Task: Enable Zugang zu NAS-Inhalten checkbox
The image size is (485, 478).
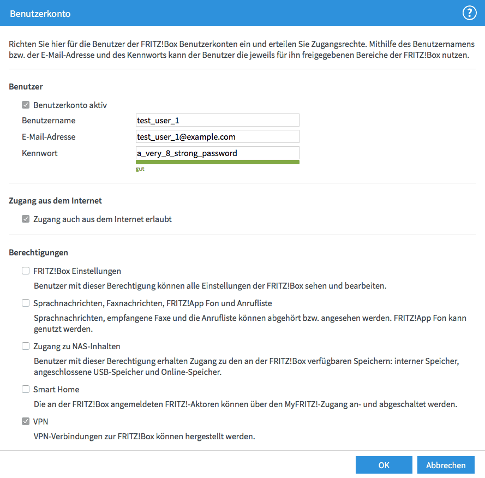Action: (26, 346)
